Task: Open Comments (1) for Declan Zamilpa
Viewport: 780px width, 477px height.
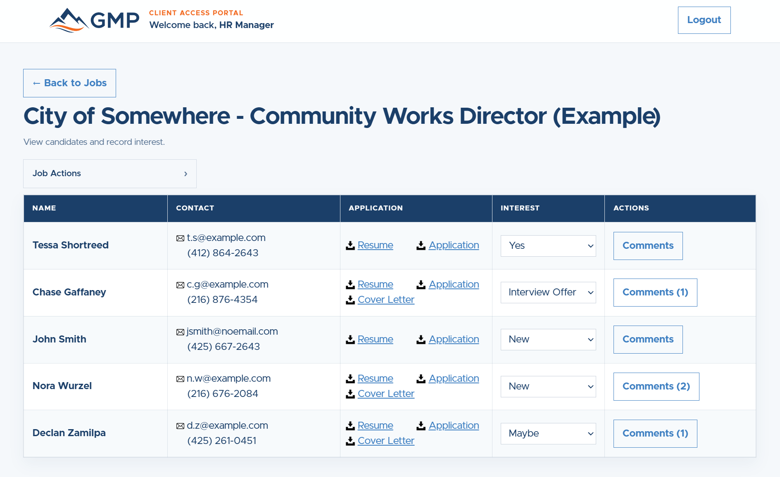Action: pyautogui.click(x=655, y=434)
